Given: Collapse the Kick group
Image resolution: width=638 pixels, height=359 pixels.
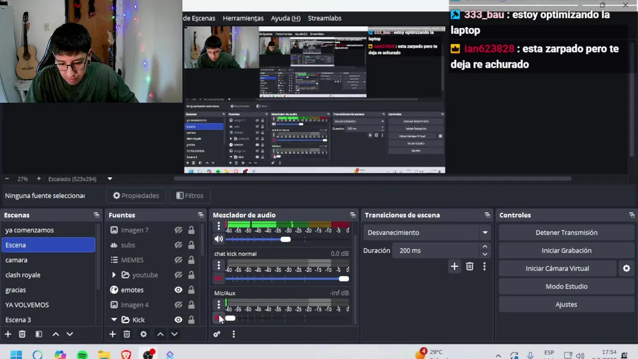Looking at the screenshot, I should click(114, 320).
